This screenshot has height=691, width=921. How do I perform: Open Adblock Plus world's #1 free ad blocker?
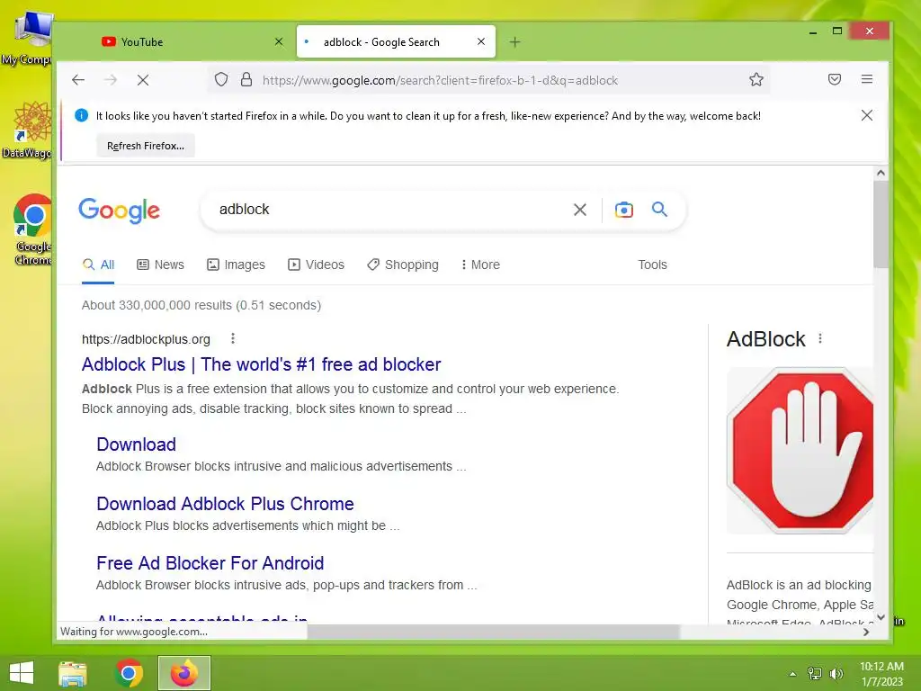pos(262,364)
